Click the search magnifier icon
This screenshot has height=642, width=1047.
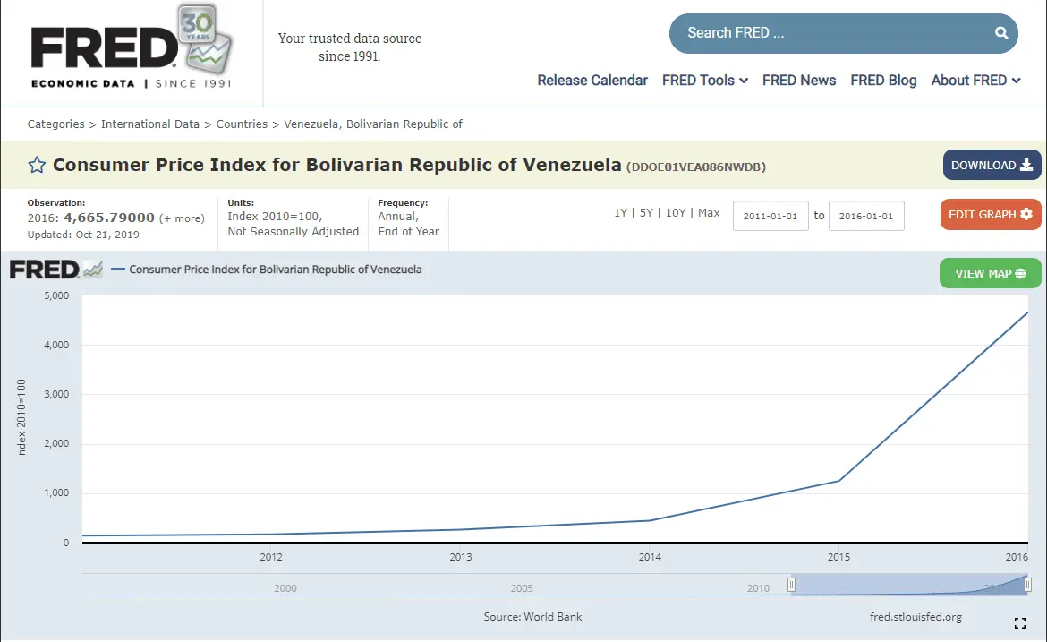[x=1000, y=33]
